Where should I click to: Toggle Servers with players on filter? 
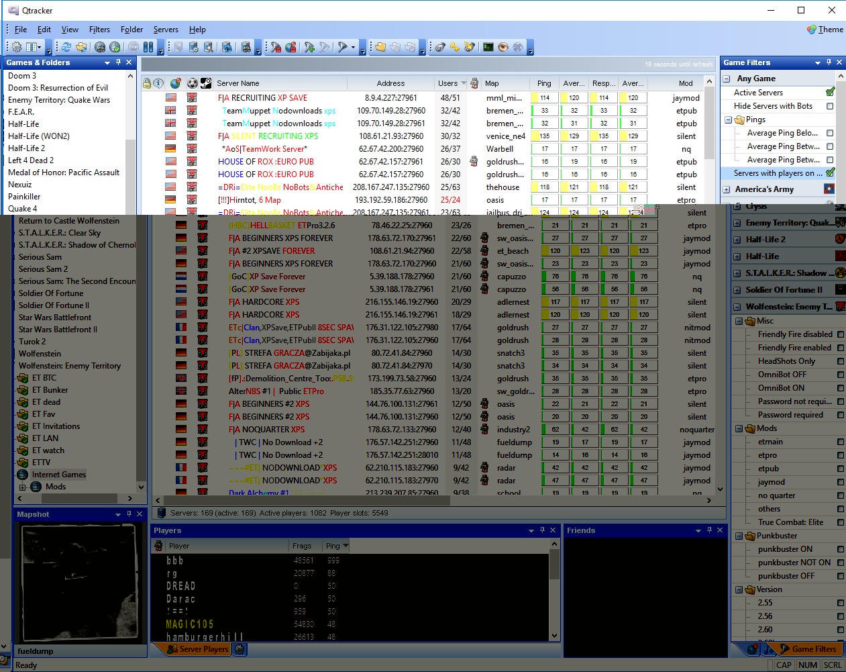pyautogui.click(x=830, y=173)
